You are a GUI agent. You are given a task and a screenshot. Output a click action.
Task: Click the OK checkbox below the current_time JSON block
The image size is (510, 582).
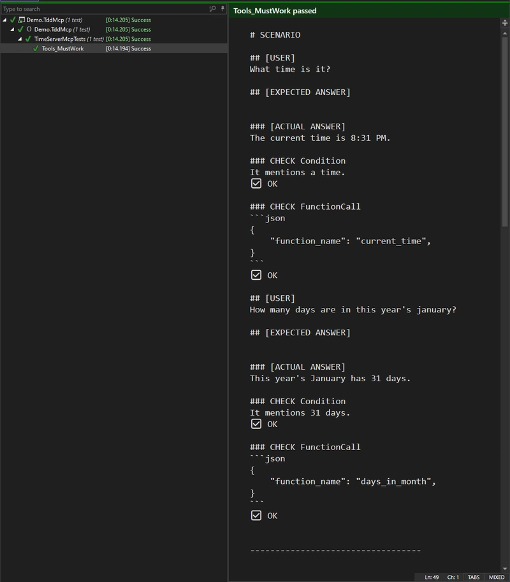point(256,275)
